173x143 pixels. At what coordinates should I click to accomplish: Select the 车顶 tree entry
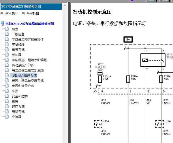tap(15, 91)
